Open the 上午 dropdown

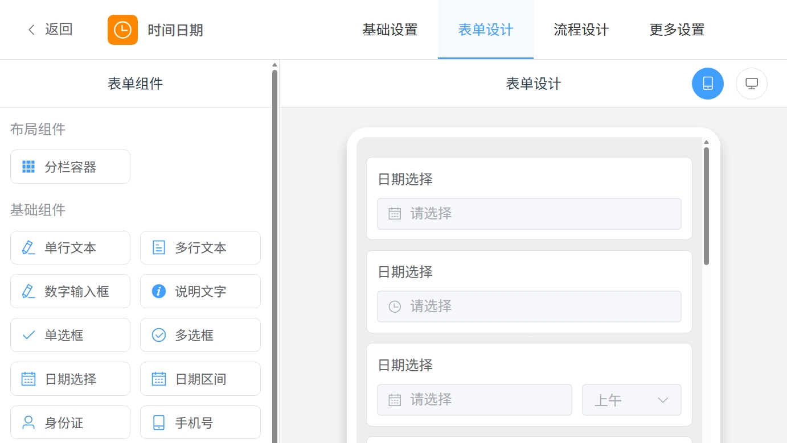[x=632, y=400]
